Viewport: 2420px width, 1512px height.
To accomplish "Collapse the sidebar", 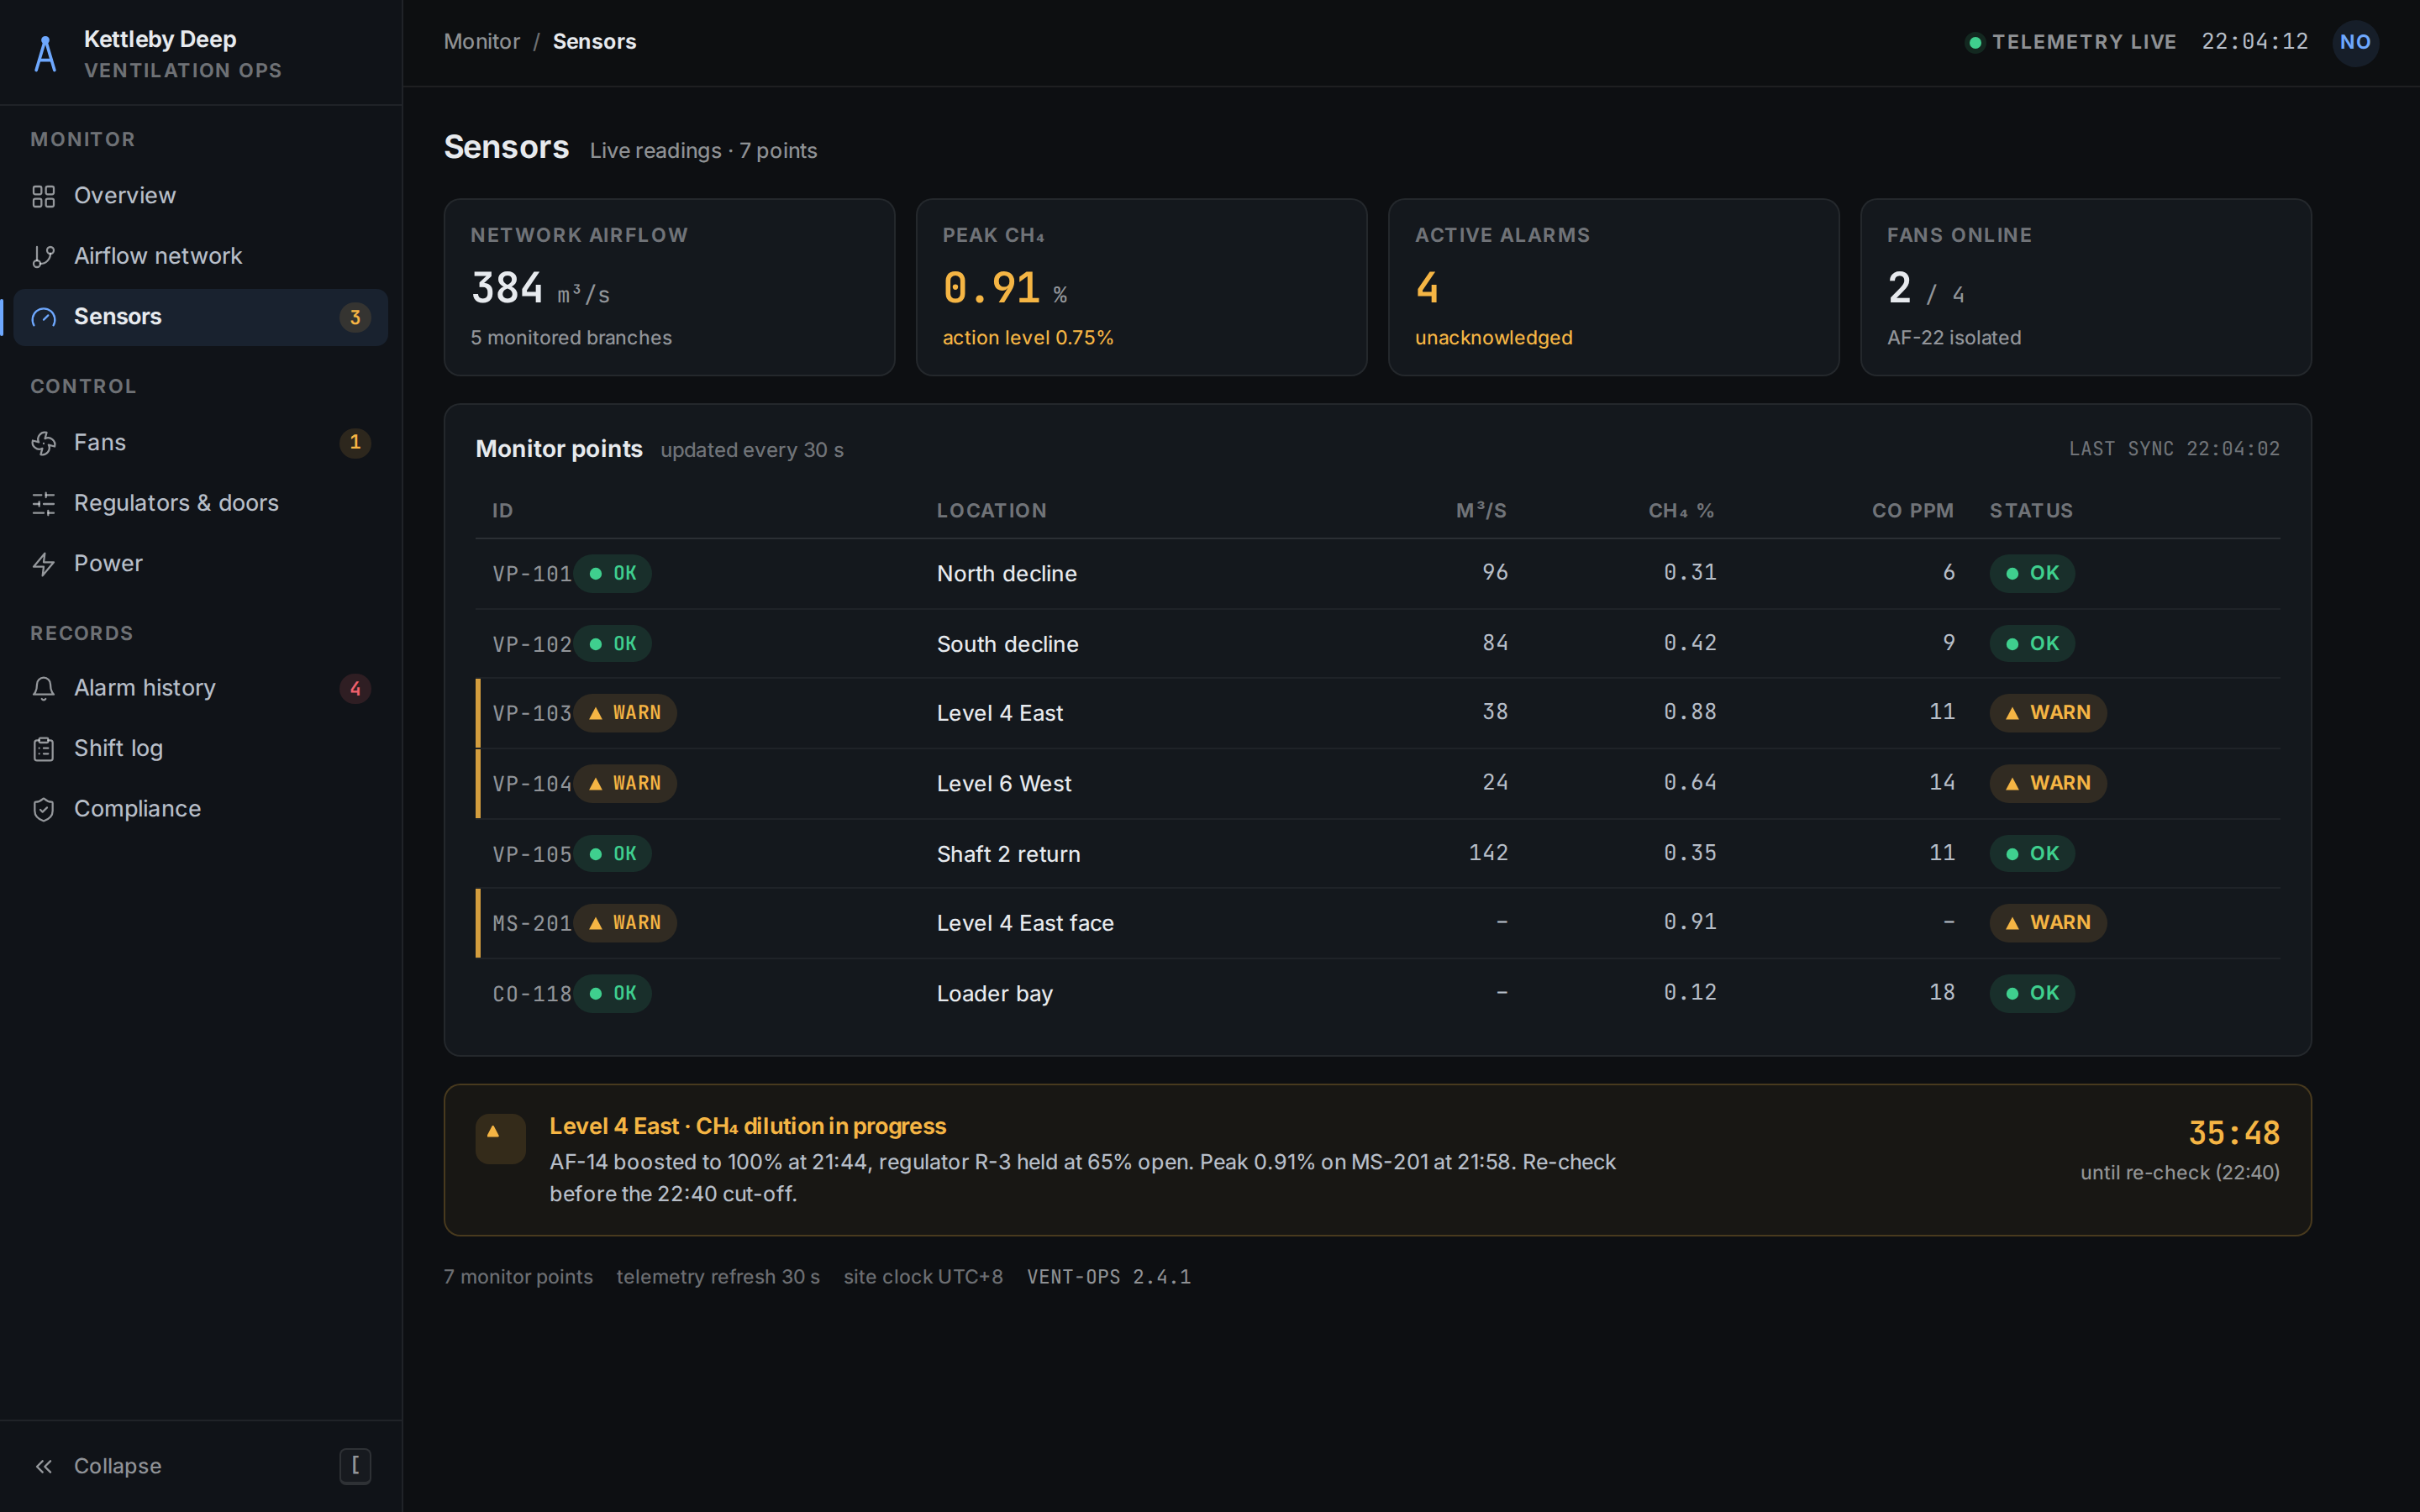I will (201, 1466).
